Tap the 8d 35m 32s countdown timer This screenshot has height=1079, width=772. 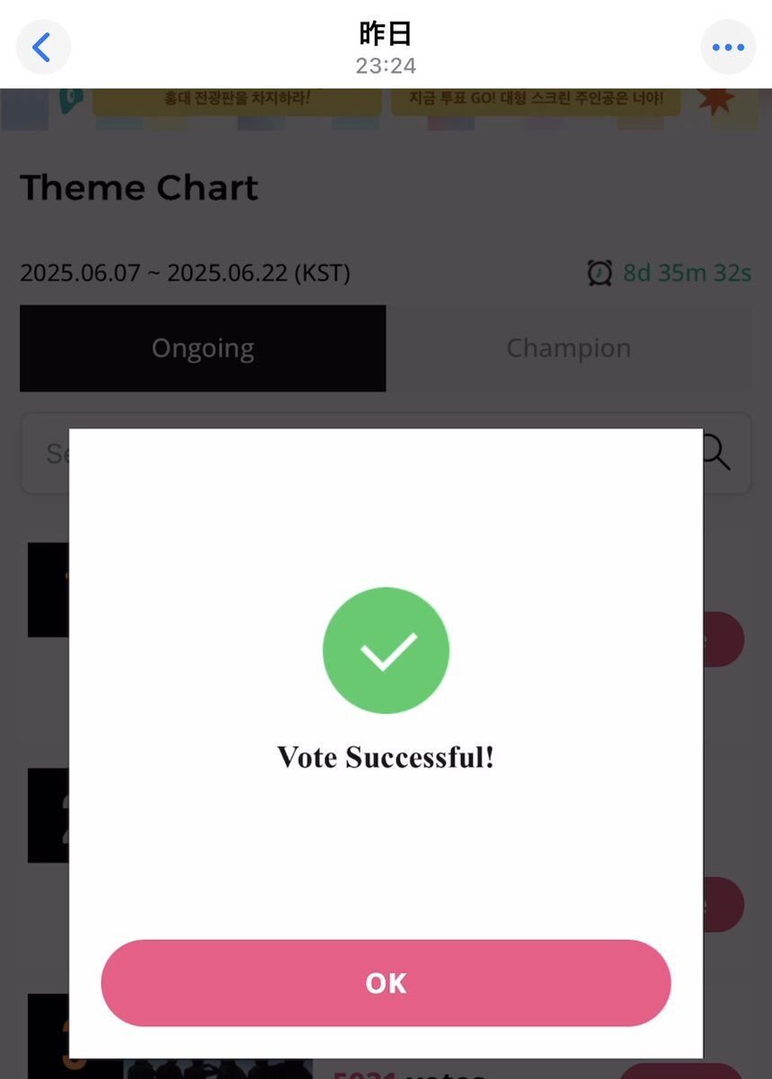(x=688, y=272)
